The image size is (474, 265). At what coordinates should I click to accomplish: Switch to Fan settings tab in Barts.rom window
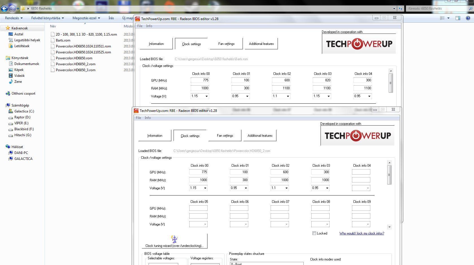(226, 44)
